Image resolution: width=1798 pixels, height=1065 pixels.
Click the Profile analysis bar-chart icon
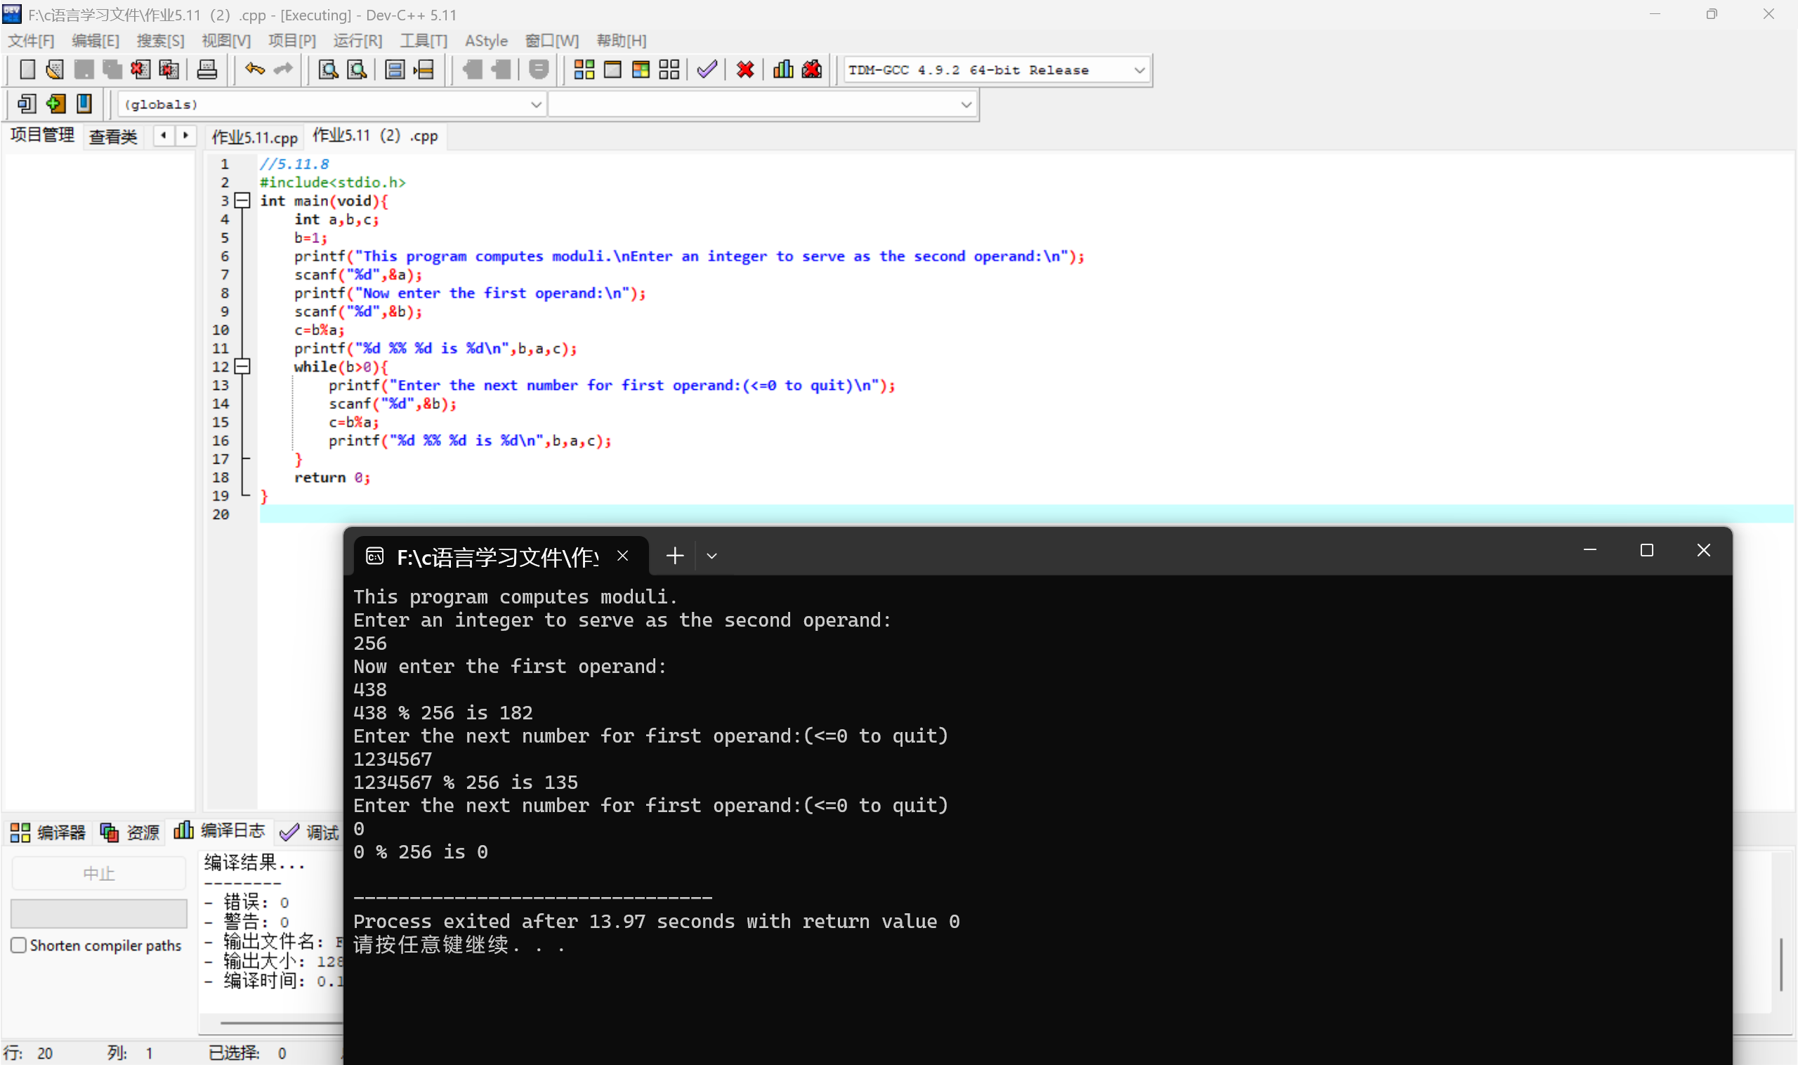(783, 70)
